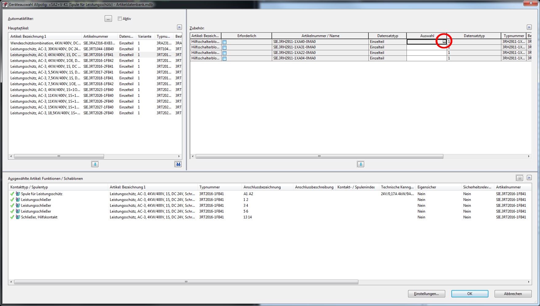Sort Hauptartikel by Artikelnummer column header

(99, 36)
